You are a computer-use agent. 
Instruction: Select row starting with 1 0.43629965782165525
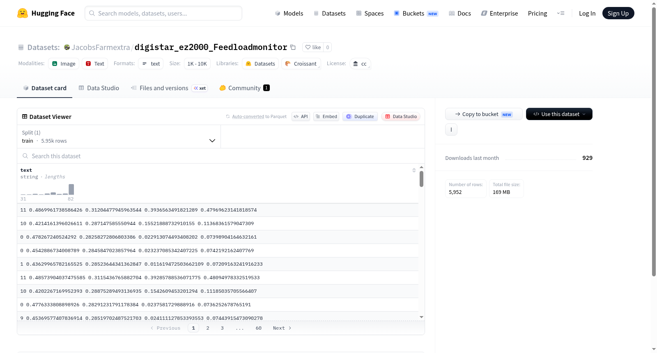pyautogui.click(x=218, y=264)
